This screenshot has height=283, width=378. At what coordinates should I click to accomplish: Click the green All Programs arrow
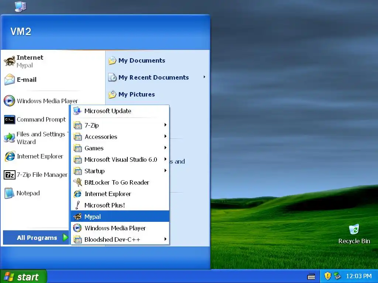click(x=65, y=238)
